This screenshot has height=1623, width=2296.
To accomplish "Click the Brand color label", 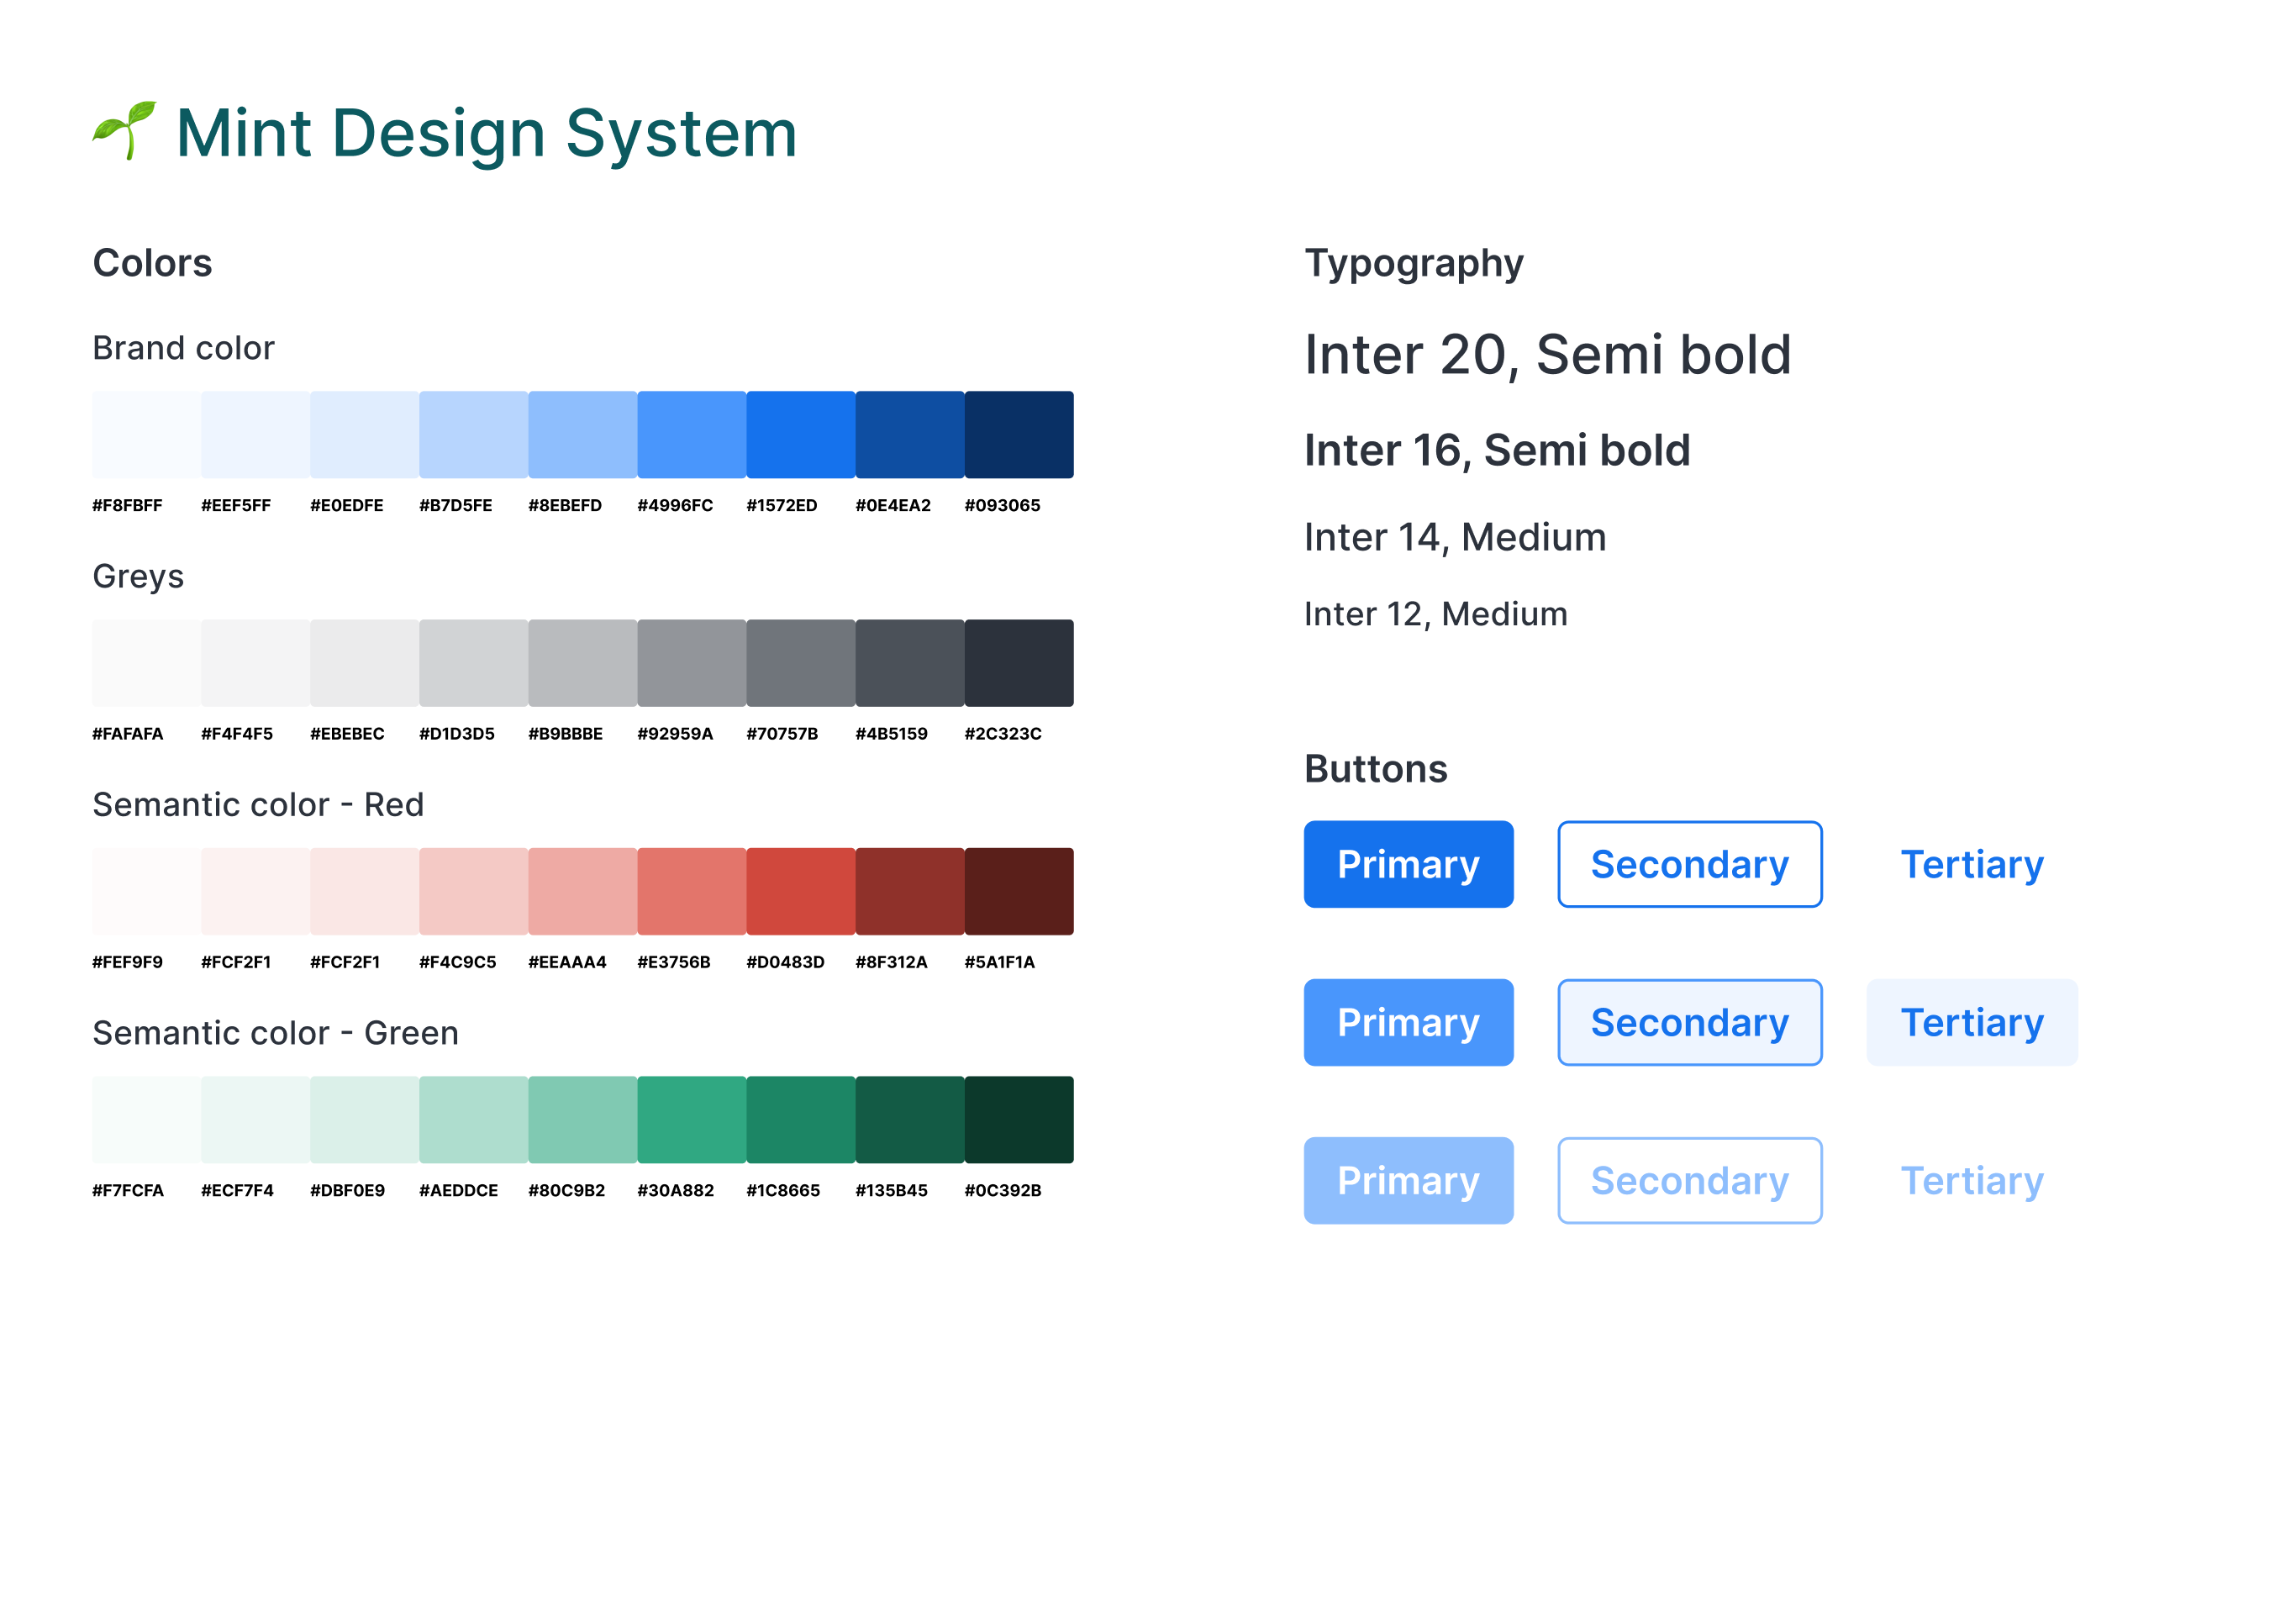I will [183, 348].
